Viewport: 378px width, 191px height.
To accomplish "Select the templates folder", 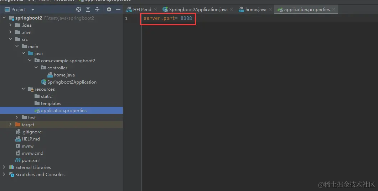I will point(51,104).
